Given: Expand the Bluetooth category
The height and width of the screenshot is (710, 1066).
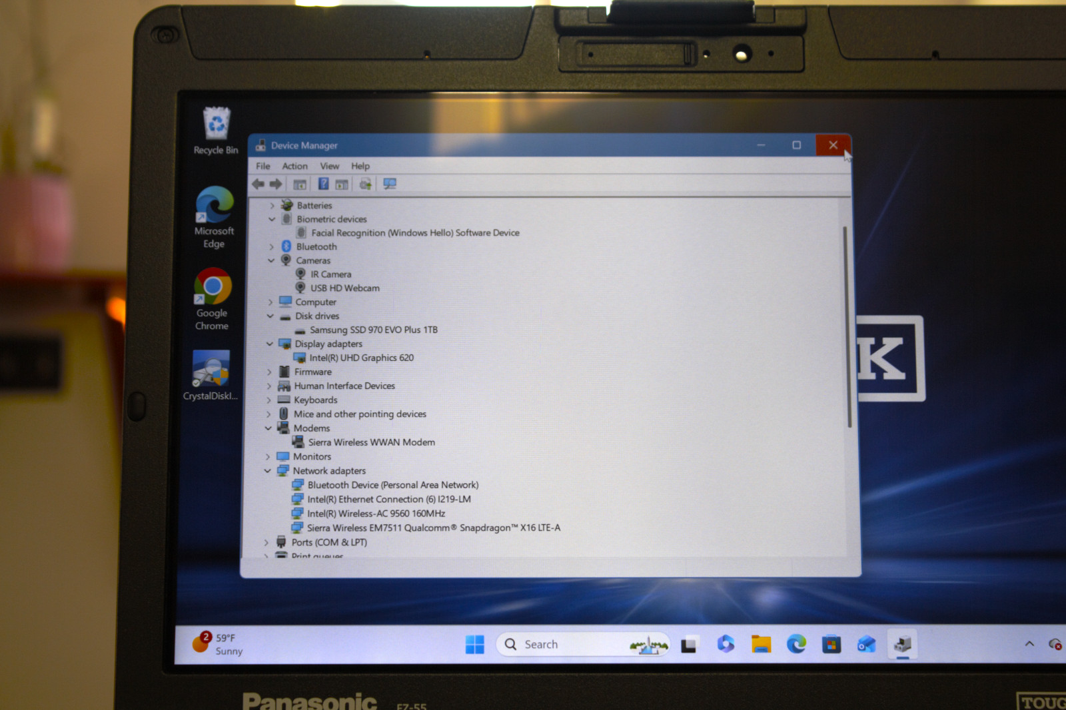Looking at the screenshot, I should pos(271,247).
